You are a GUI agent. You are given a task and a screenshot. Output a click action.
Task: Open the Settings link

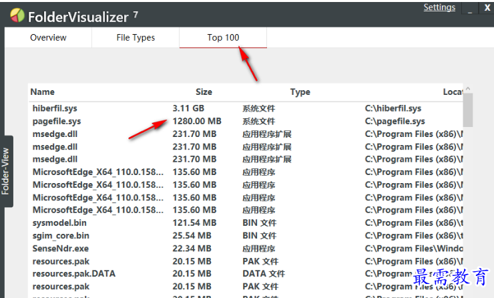tap(439, 7)
